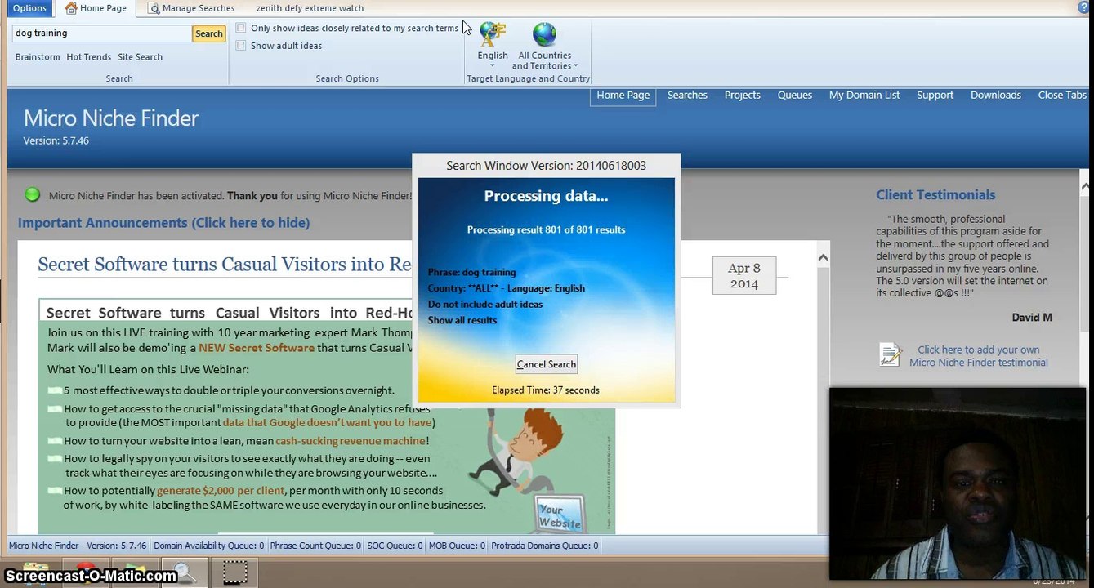The width and height of the screenshot is (1094, 588).
Task: Open Projects in the navigation bar
Action: tap(742, 96)
